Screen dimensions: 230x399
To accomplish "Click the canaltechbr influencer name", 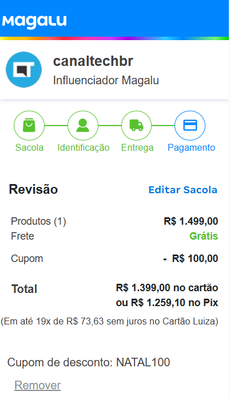I will 93,61.
